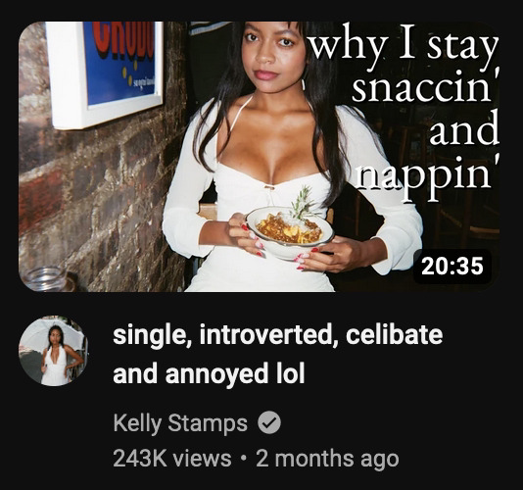The height and width of the screenshot is (490, 523).
Task: Click the glass jar in thumbnail corner
Action: click(45, 279)
